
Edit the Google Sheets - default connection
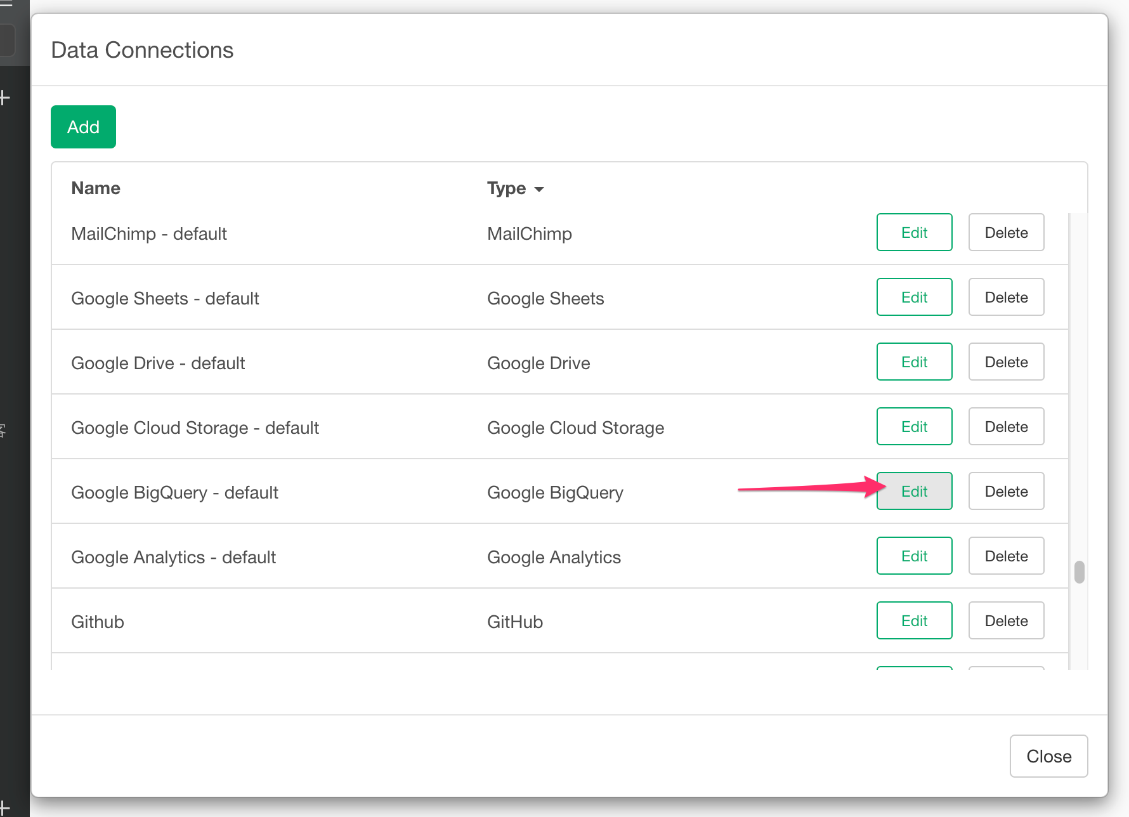pos(914,297)
